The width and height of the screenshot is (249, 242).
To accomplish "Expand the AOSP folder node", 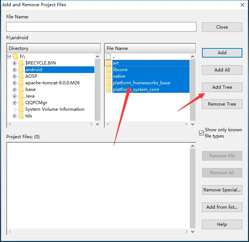I will 14,76.
